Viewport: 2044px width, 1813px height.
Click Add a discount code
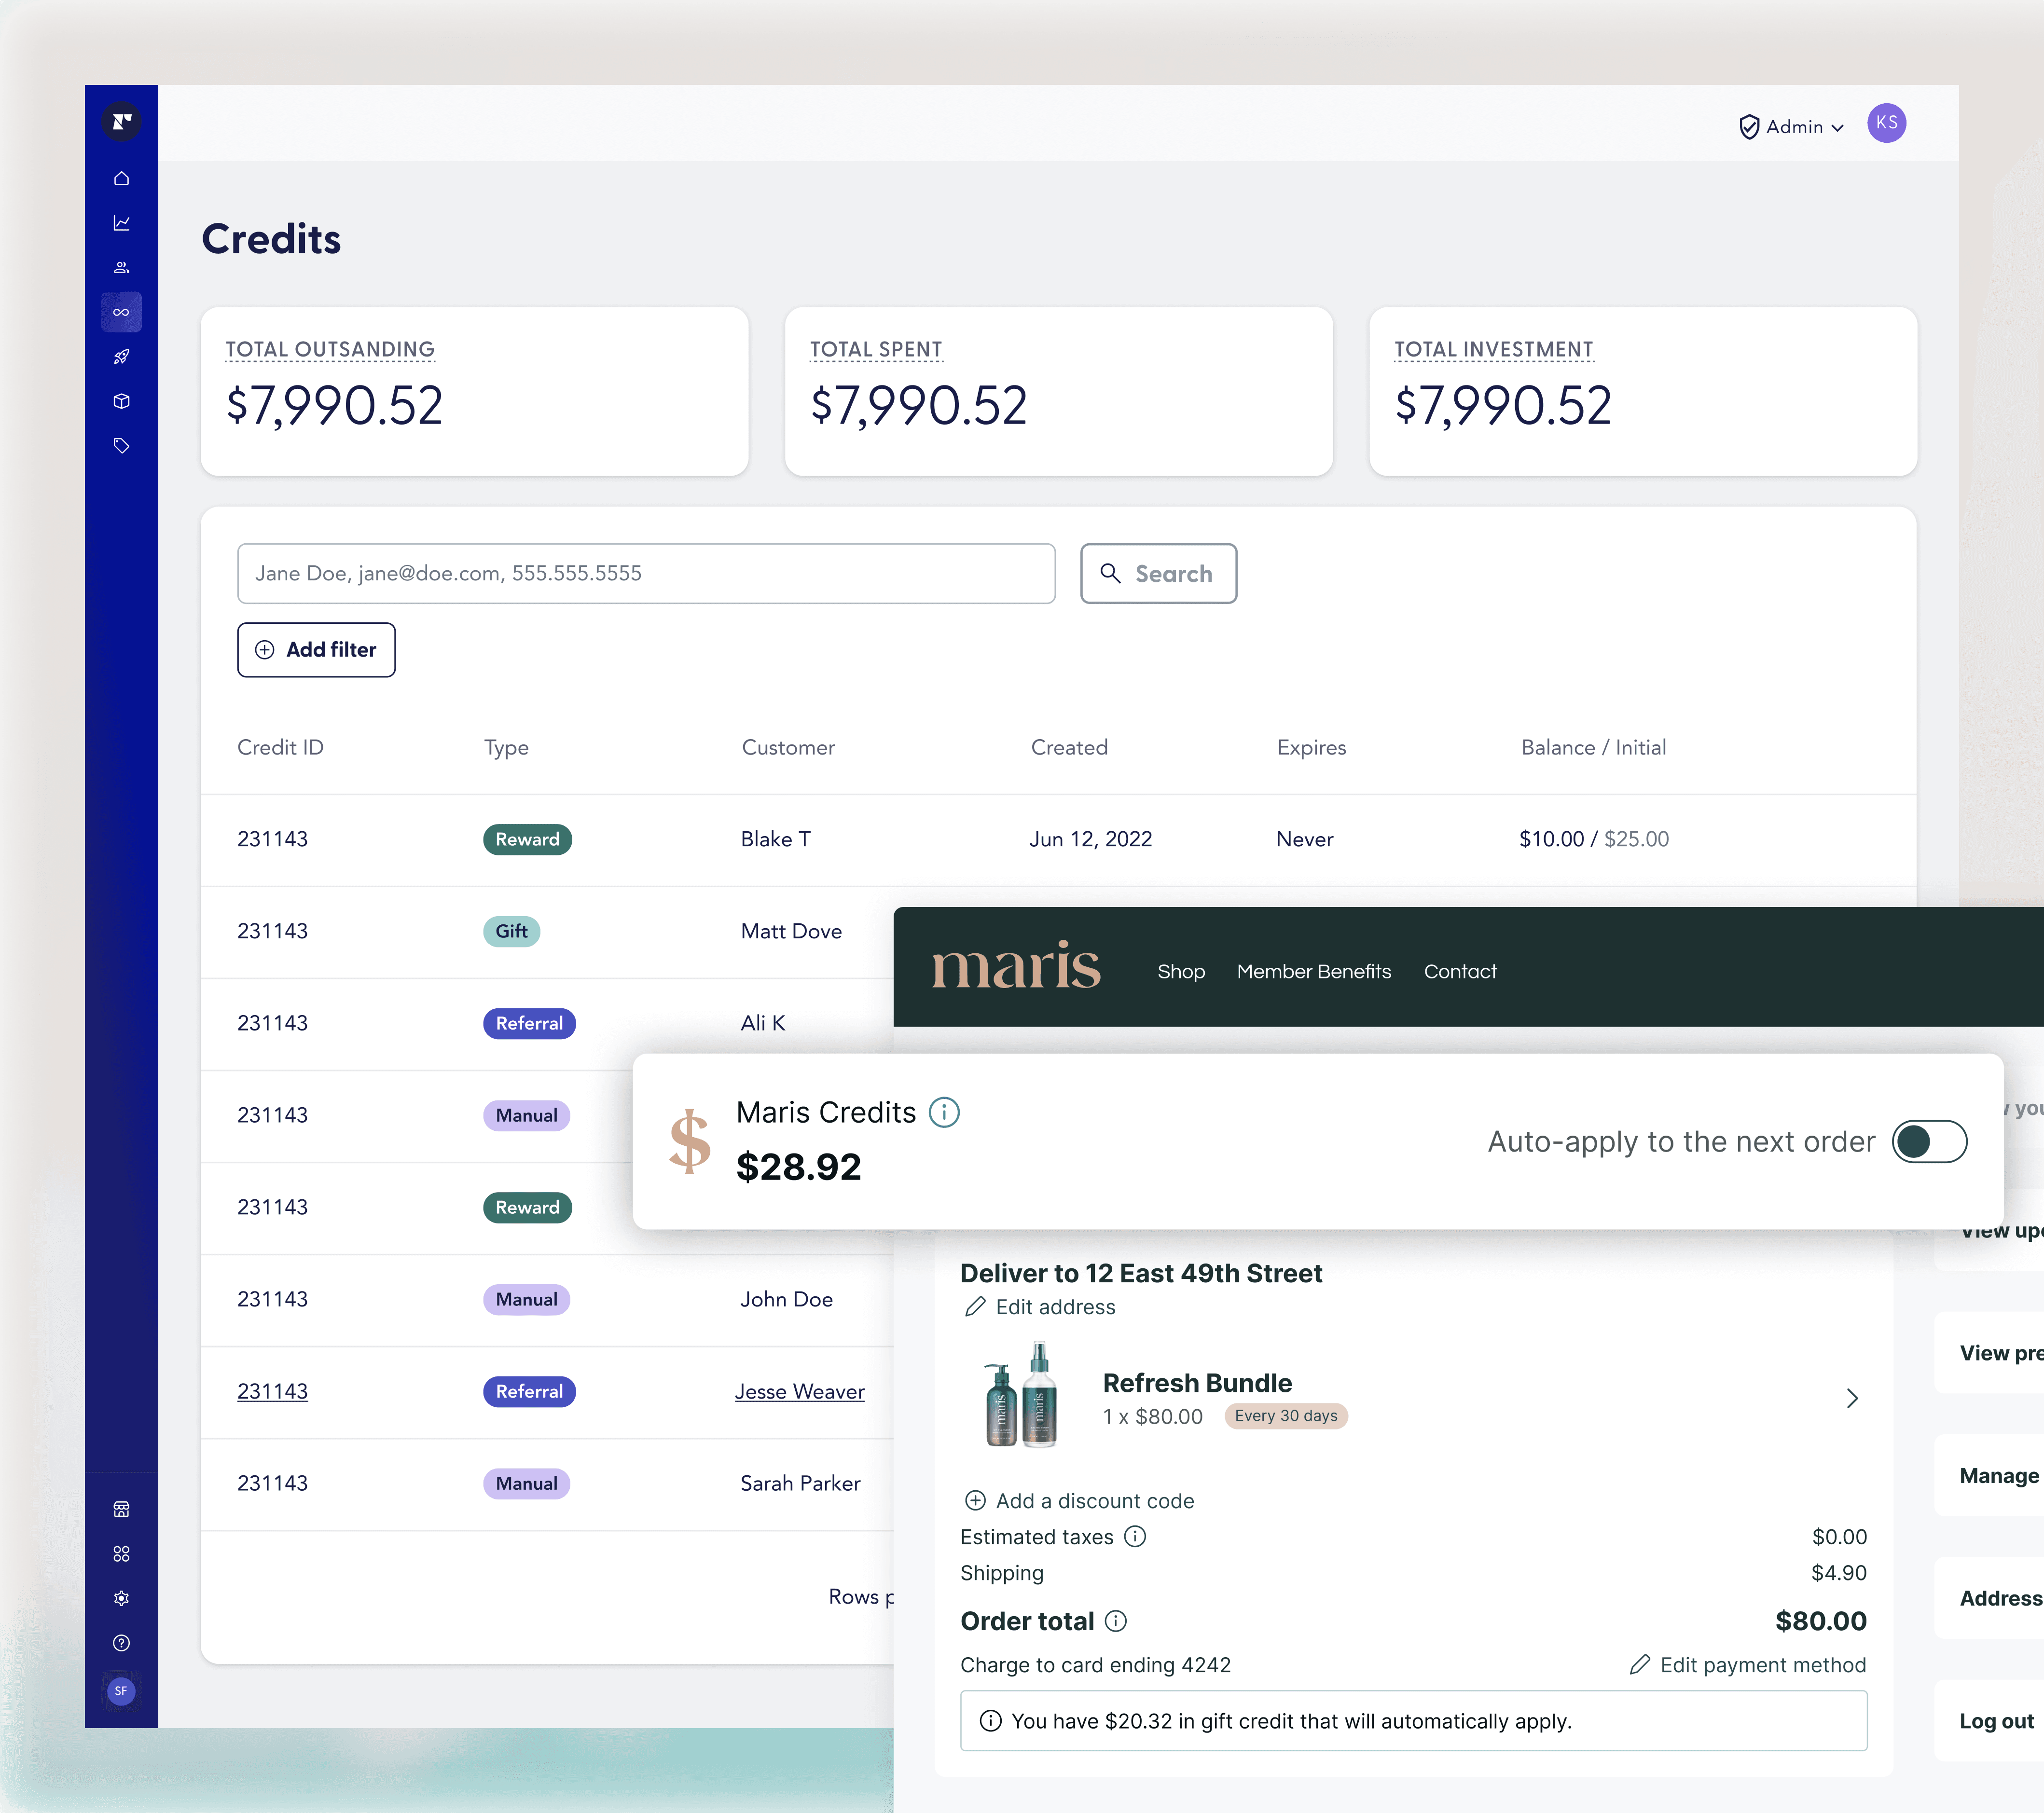[1079, 1501]
